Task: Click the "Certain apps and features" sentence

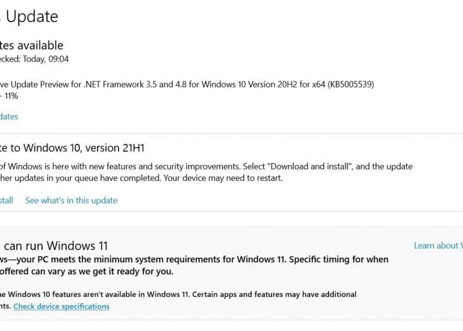Action: [274, 295]
